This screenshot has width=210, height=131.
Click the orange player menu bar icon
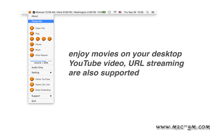click(30, 12)
